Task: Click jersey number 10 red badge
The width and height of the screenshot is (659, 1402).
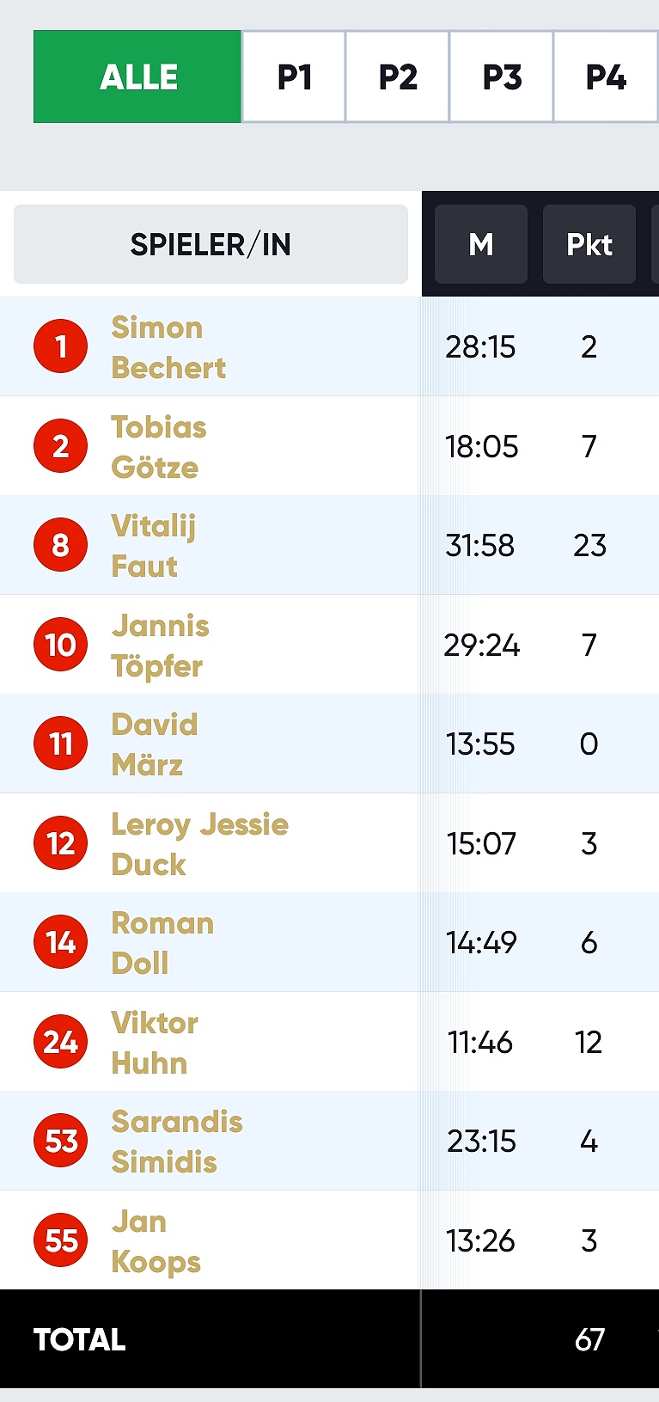Action: 60,645
